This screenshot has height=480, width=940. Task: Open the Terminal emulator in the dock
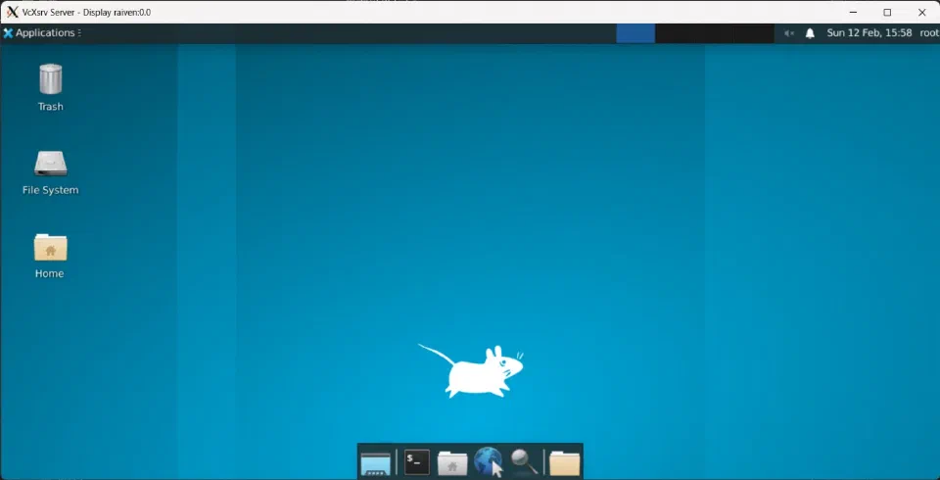tap(417, 462)
